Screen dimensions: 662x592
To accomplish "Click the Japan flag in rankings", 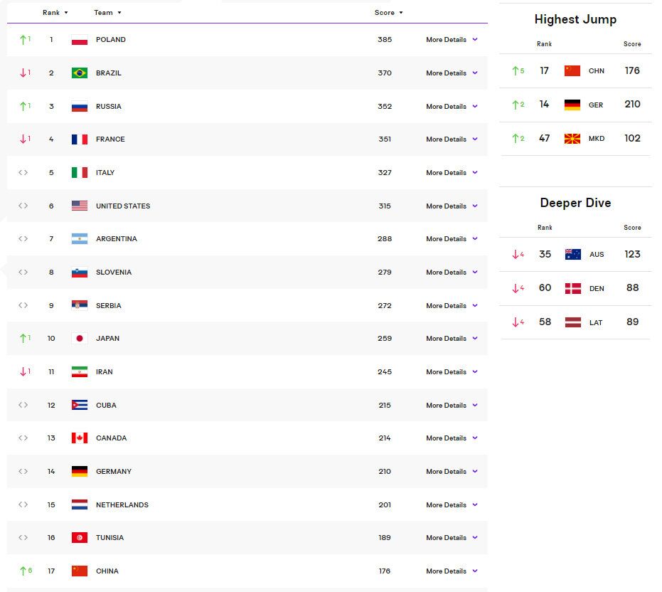I will pos(79,339).
